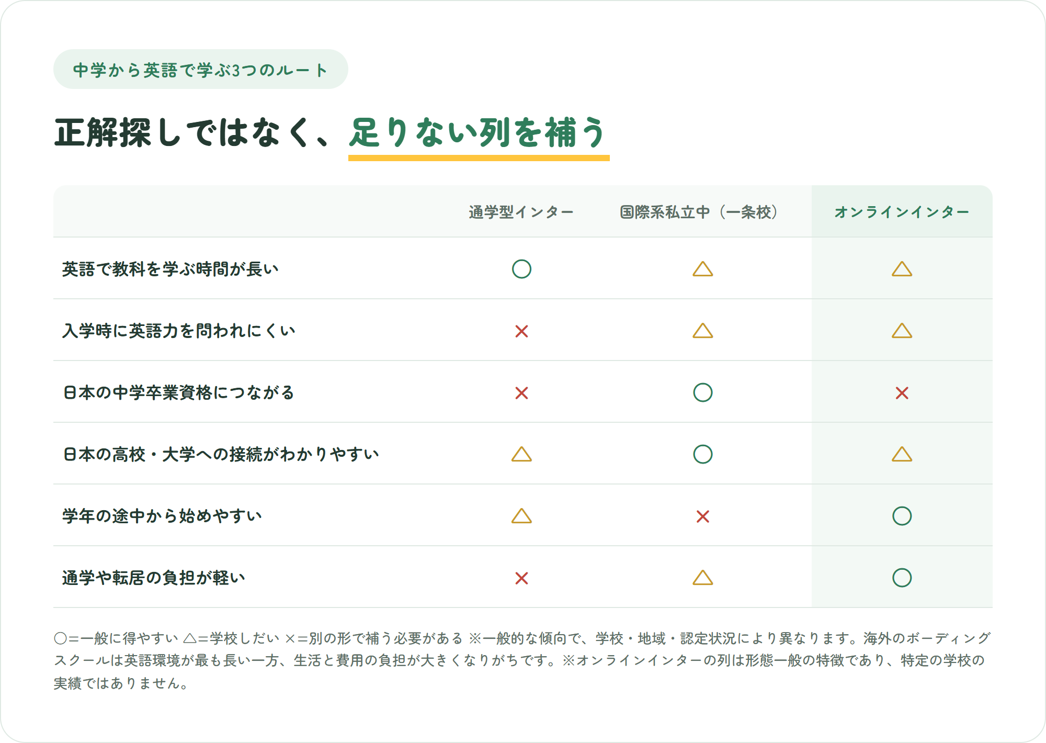Click the triangle for 国際系私立中 in 英語で教科を学ぶ時間が長い row
The width and height of the screenshot is (1046, 743).
(x=703, y=269)
